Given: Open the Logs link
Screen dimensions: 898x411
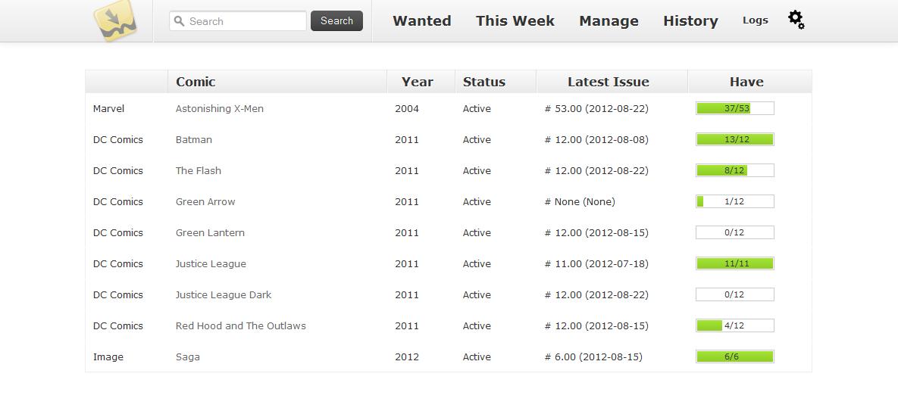Looking at the screenshot, I should 756,20.
